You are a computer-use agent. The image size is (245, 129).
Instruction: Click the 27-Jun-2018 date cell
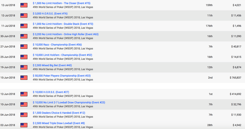pos(8,47)
